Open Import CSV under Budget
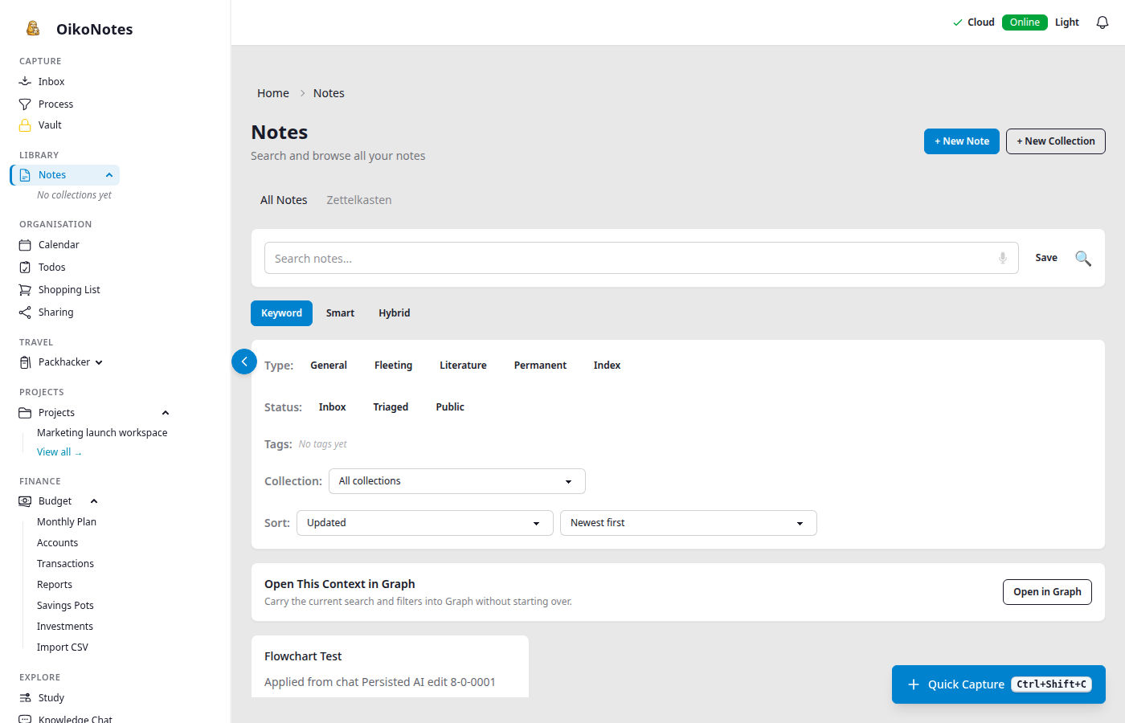 [x=63, y=647]
